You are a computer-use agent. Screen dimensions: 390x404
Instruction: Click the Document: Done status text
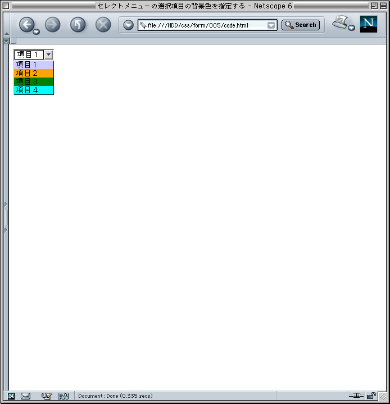tap(115, 396)
